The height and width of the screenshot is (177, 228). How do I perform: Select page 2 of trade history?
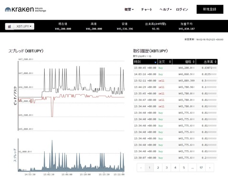tap(158, 167)
